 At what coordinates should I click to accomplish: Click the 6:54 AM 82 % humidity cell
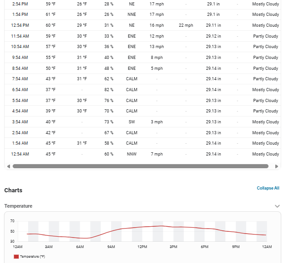[109, 90]
